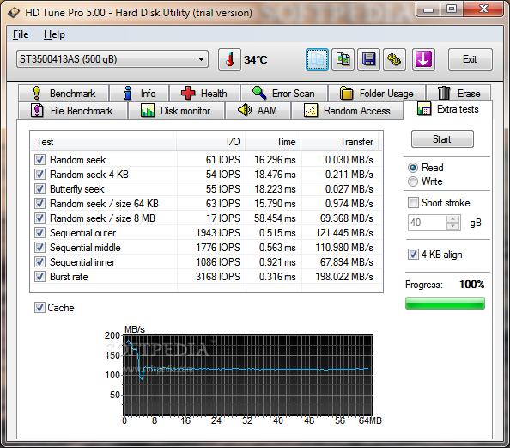Open the Health tab
The width and height of the screenshot is (510, 448).
(x=204, y=94)
